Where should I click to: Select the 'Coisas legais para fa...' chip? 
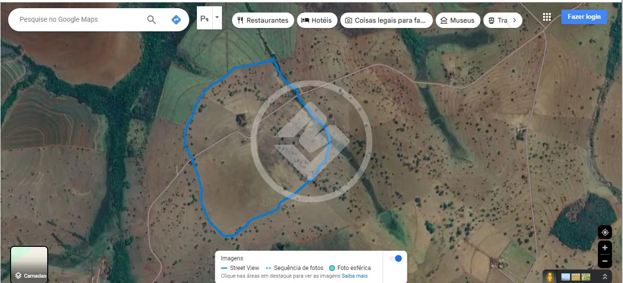coord(386,20)
